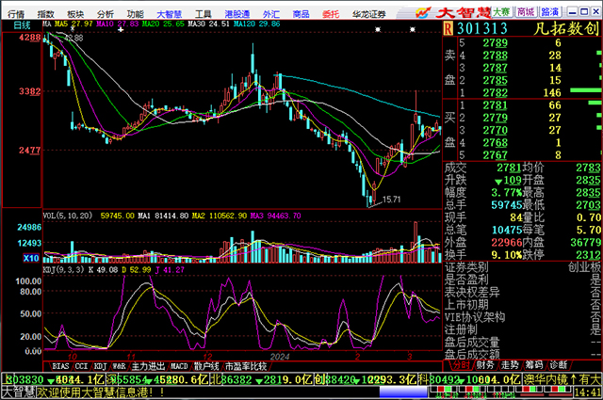Click the stock code 301313
Viewport: 603px width, 400px height.
pyautogui.click(x=482, y=29)
